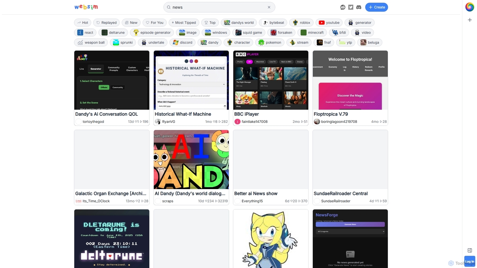
Task: Open Historical What-If Machine thumbnail
Action: point(191,80)
